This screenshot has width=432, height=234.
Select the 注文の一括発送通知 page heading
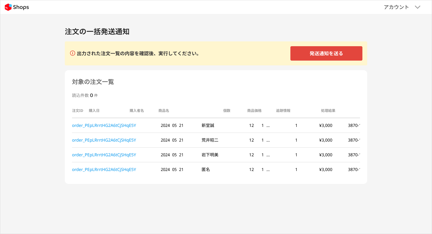(97, 31)
